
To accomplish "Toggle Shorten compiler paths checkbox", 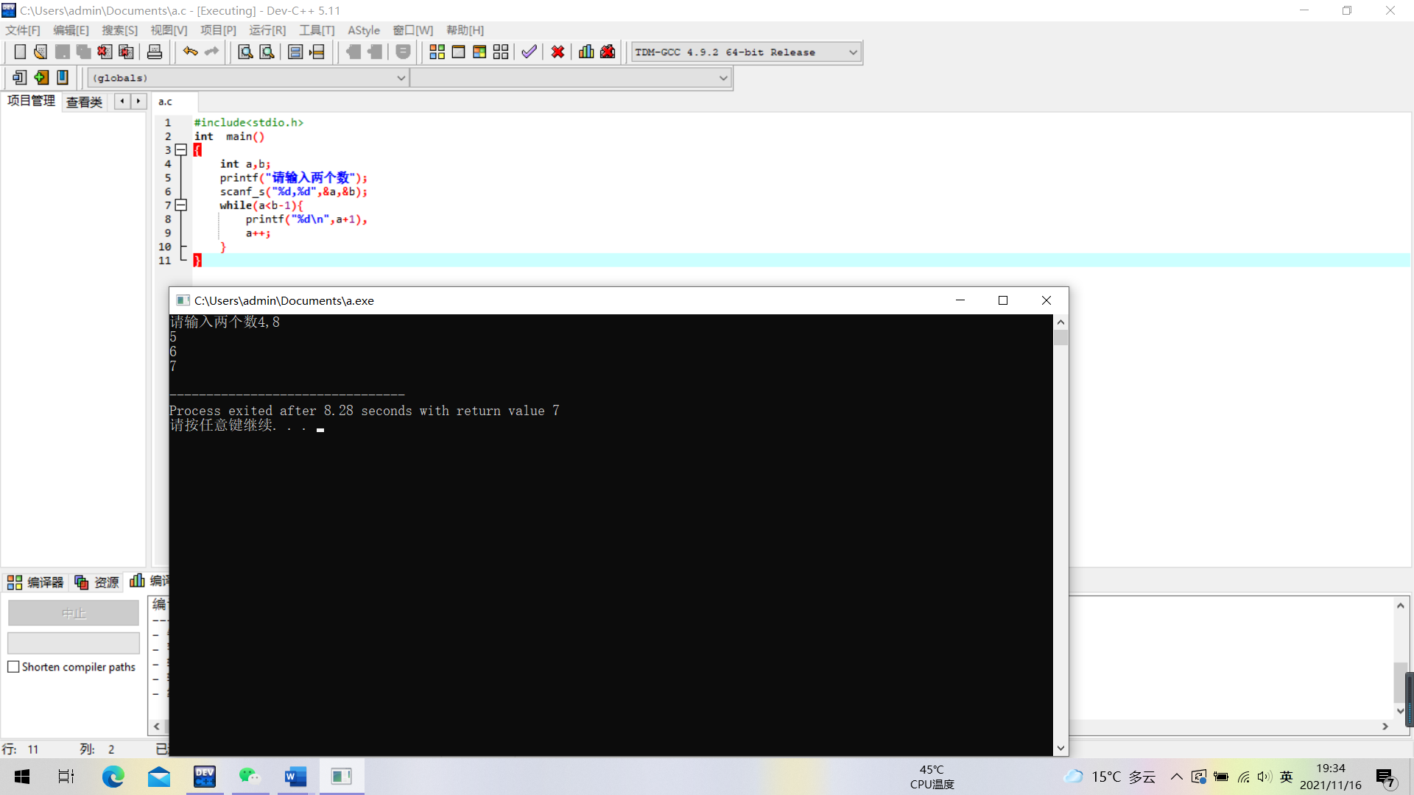I will 13,667.
